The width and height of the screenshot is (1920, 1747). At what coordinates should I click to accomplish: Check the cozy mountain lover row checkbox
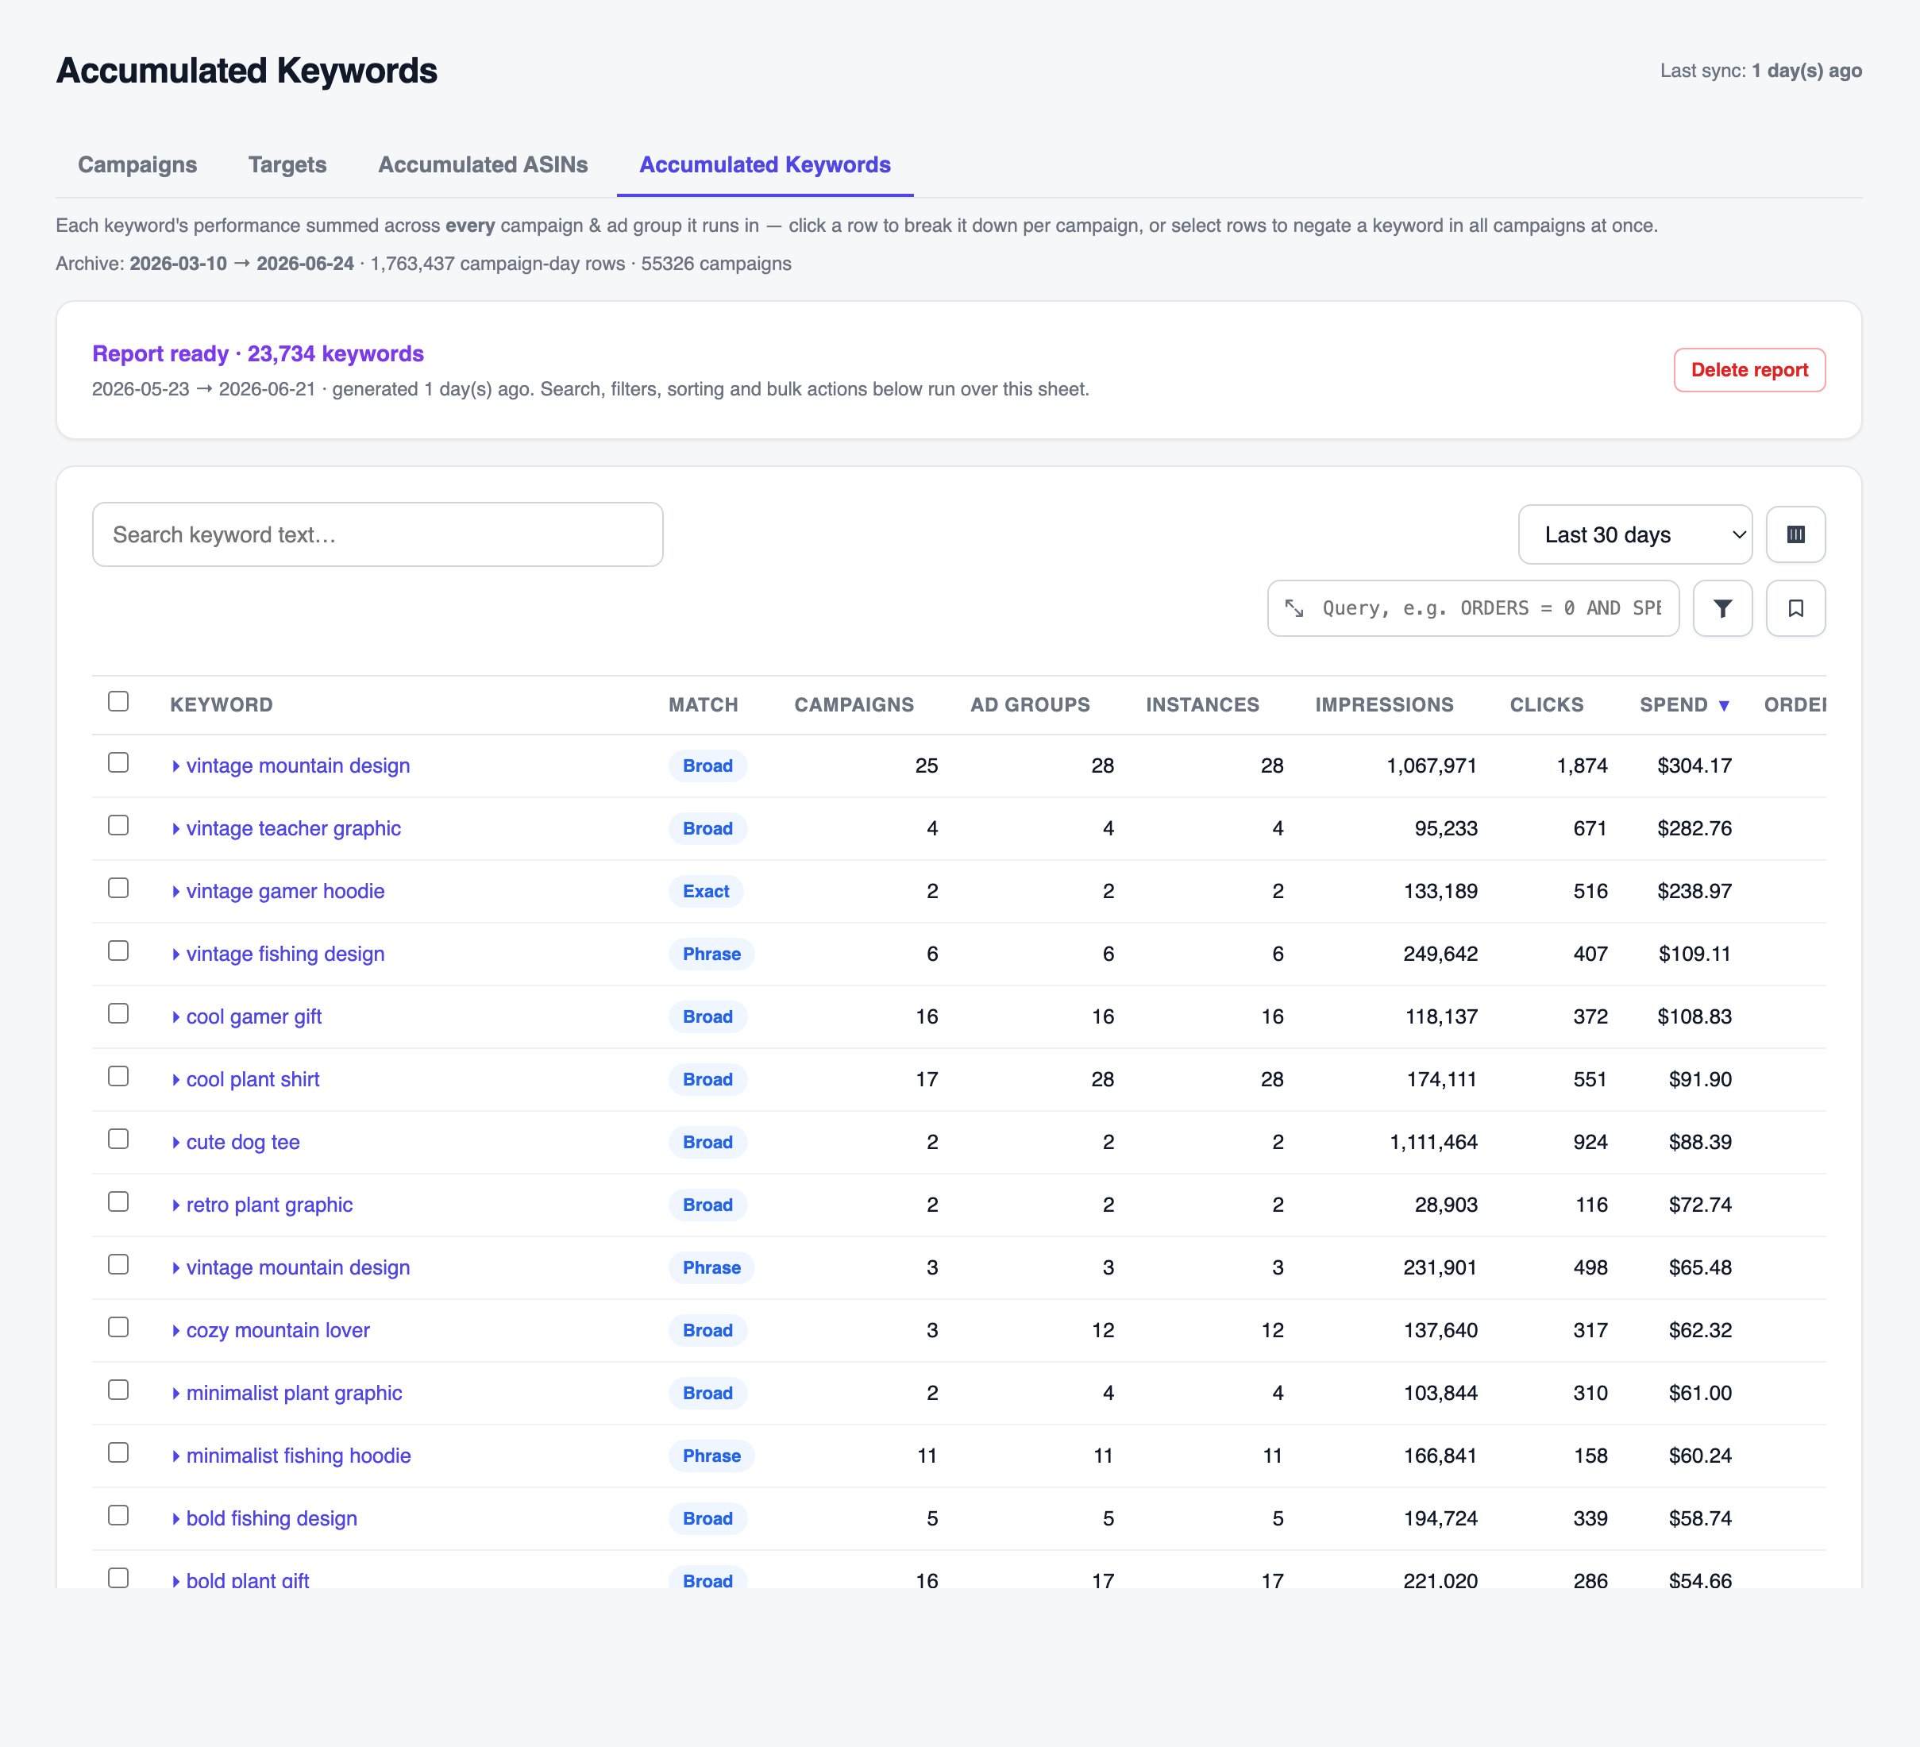point(118,1327)
